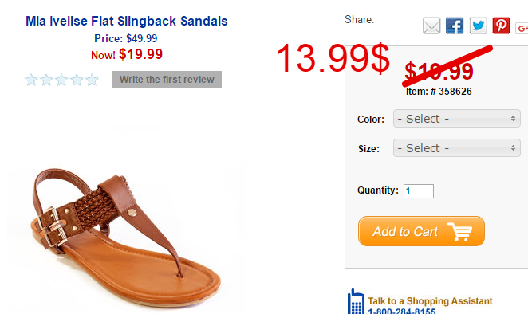Click the sandal product image
The height and width of the screenshot is (314, 528).
tap(125, 236)
